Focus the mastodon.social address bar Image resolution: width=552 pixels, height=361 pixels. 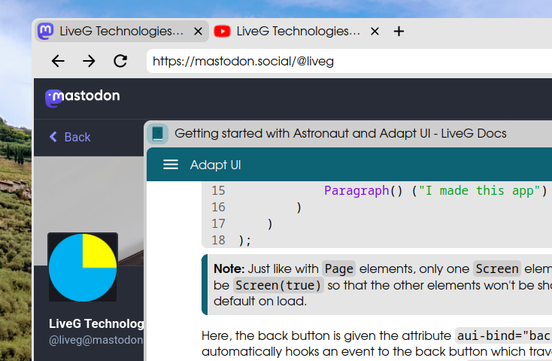click(x=346, y=61)
